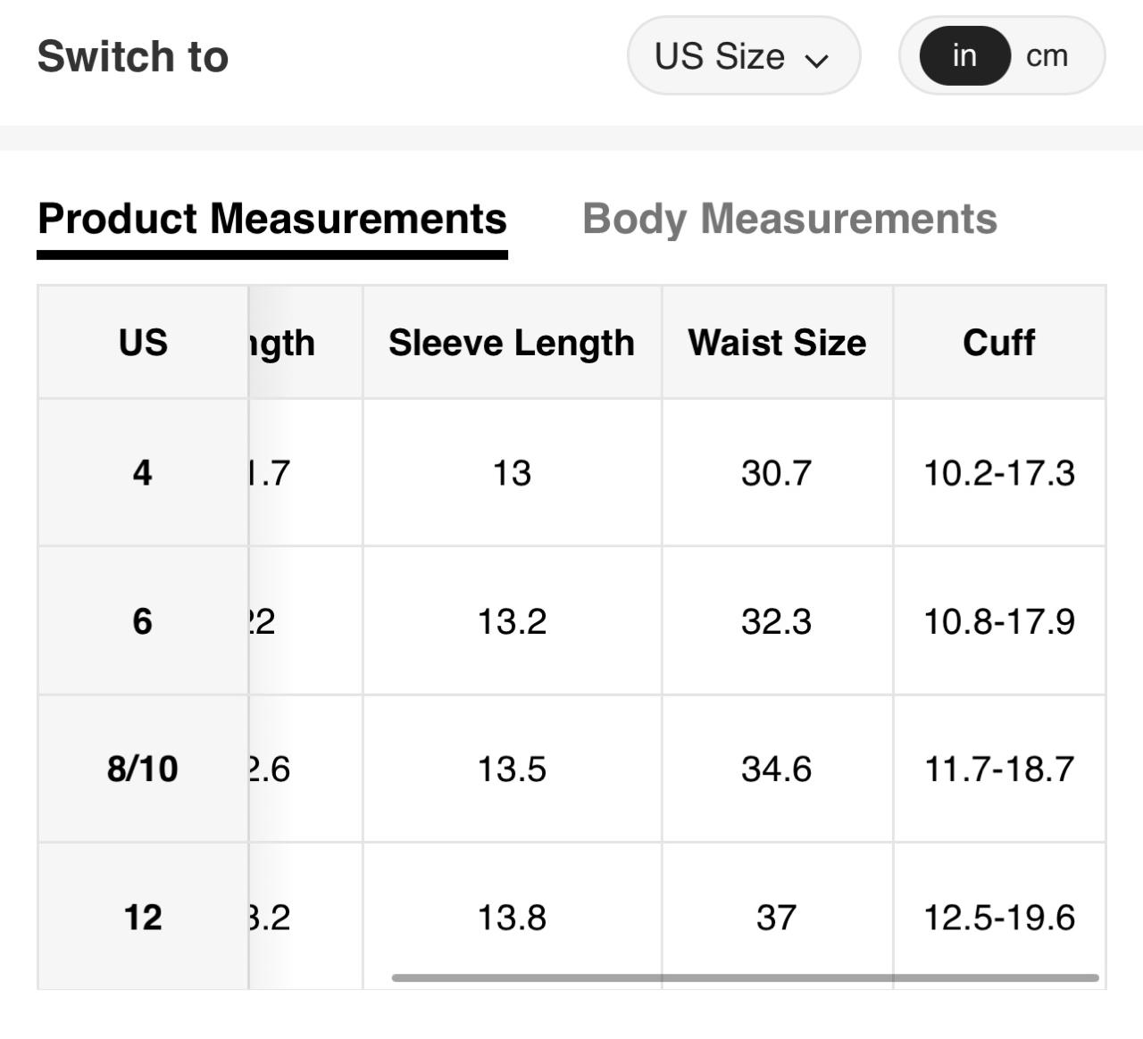The height and width of the screenshot is (1039, 1143).
Task: Click the 30.7 waist size cell
Action: pos(776,472)
